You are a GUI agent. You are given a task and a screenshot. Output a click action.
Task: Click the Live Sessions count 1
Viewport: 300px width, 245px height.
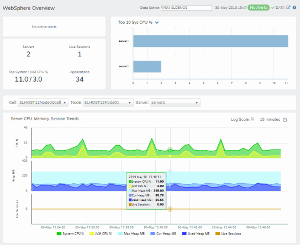(x=80, y=54)
